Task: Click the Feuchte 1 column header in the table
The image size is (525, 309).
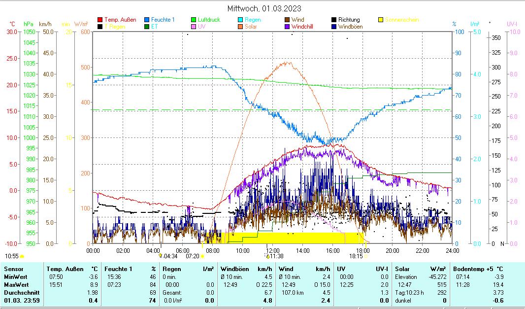Action: pyautogui.click(x=118, y=269)
